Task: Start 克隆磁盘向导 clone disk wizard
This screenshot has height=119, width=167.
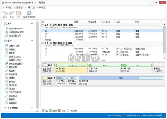Action: click(x=13, y=36)
